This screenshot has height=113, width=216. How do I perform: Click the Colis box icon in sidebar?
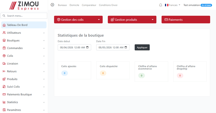point(4,56)
